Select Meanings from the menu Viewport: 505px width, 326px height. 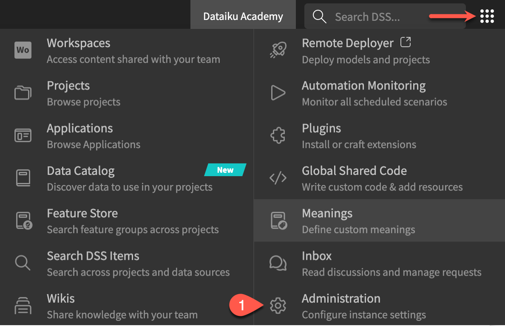pyautogui.click(x=327, y=214)
